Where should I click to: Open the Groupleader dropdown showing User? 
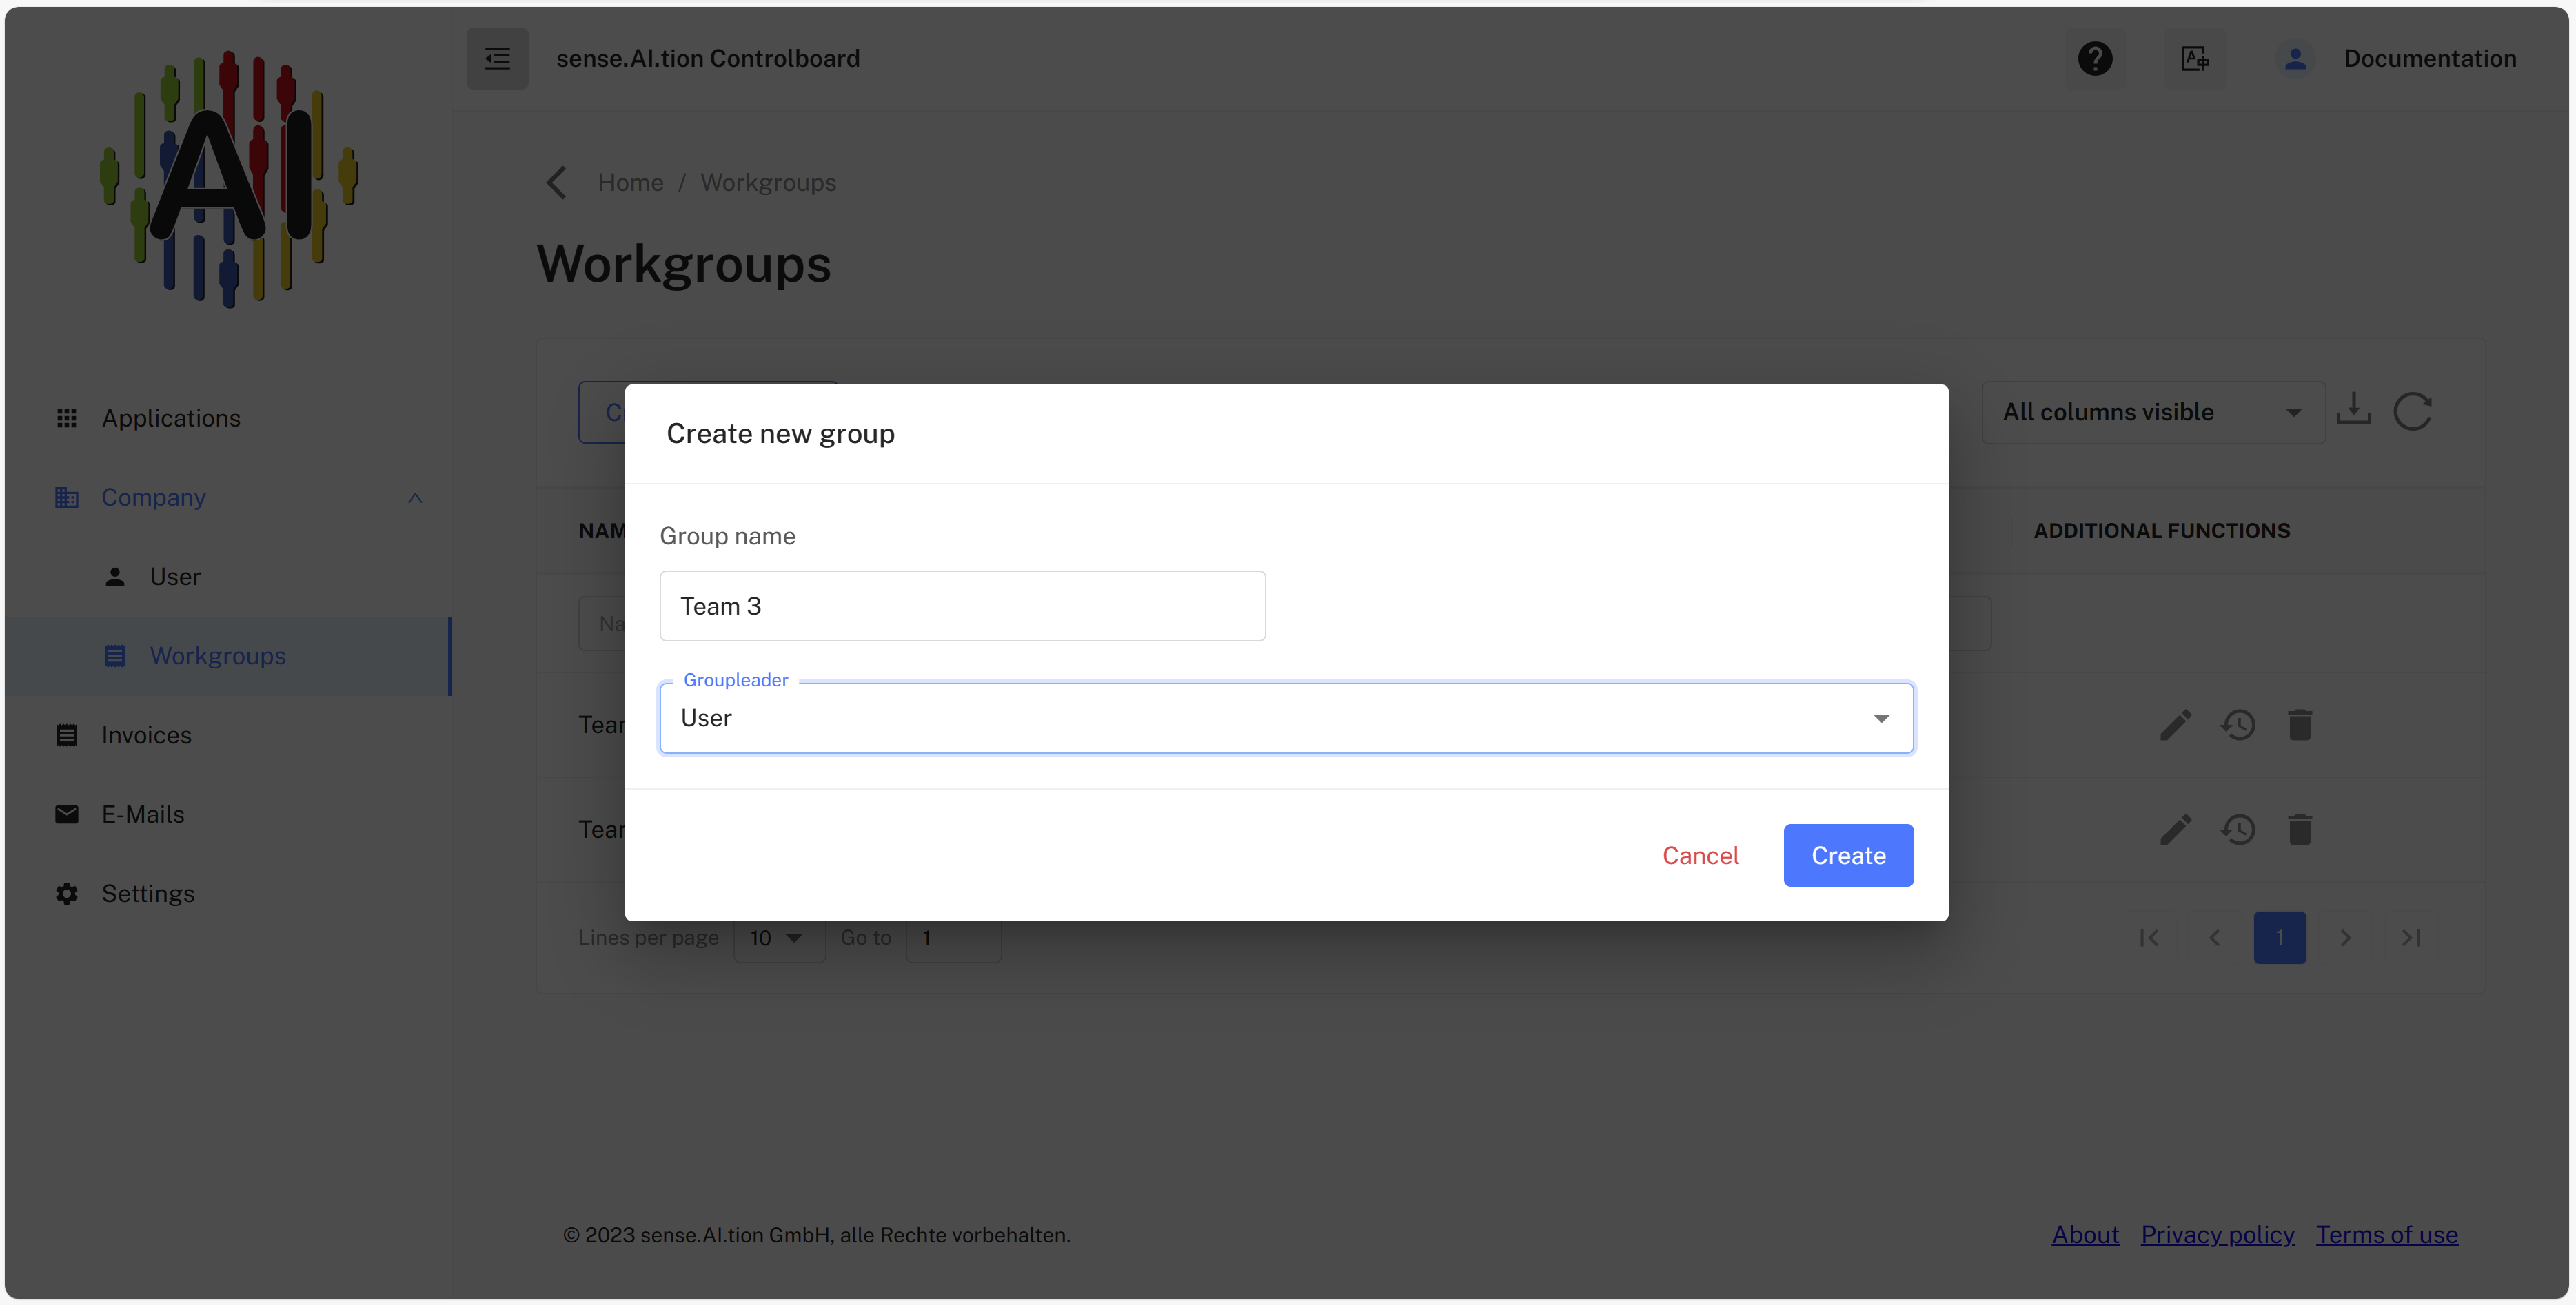pos(1286,717)
